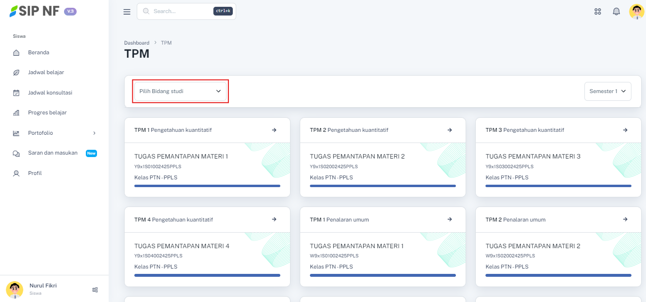The width and height of the screenshot is (646, 302).
Task: Click the hamburger menu icon
Action: point(127,12)
